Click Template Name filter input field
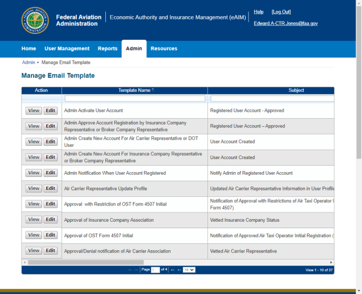The image size is (362, 294). tap(135, 99)
